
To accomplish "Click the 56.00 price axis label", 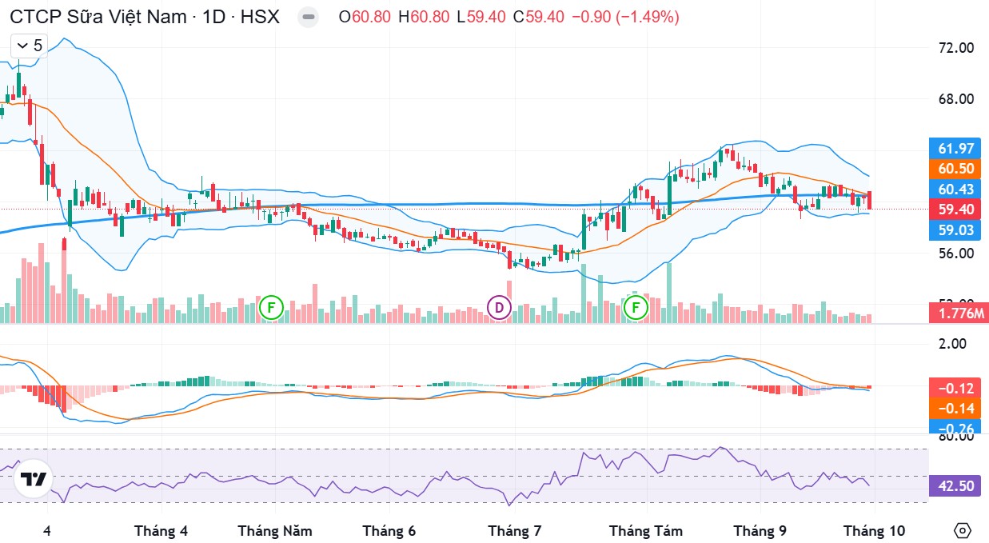I will pos(955,253).
